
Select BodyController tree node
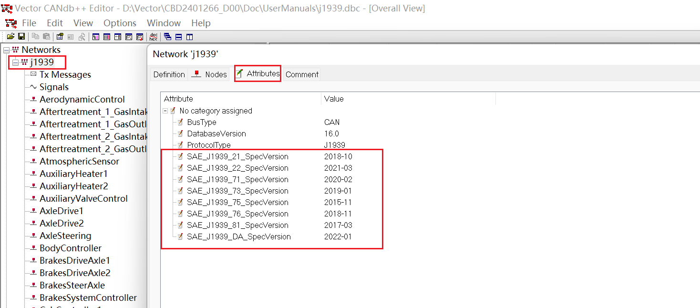pos(71,248)
